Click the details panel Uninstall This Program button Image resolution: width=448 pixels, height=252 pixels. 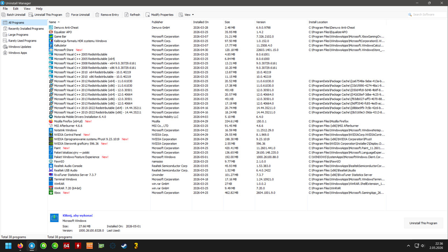423,223
